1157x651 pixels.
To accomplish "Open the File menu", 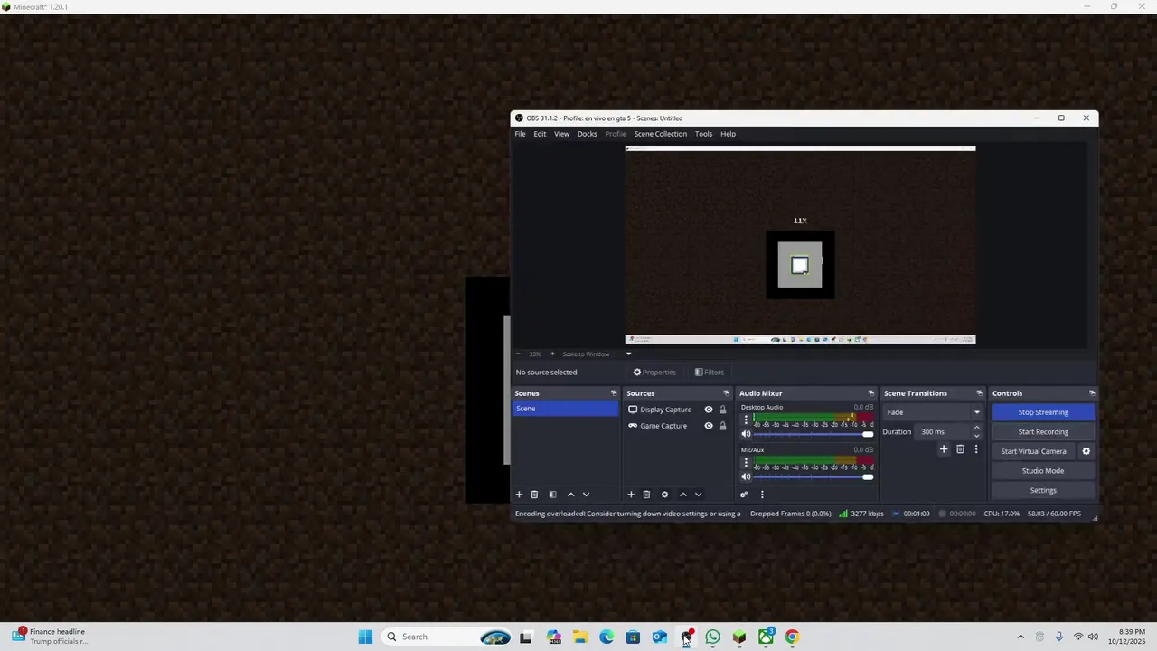I will [x=520, y=134].
